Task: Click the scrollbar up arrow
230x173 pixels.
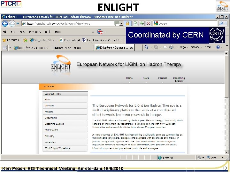Action: (226, 53)
